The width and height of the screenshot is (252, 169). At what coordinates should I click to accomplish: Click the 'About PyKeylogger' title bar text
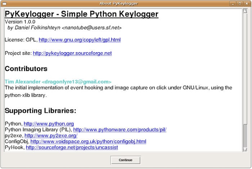pos(118,4)
